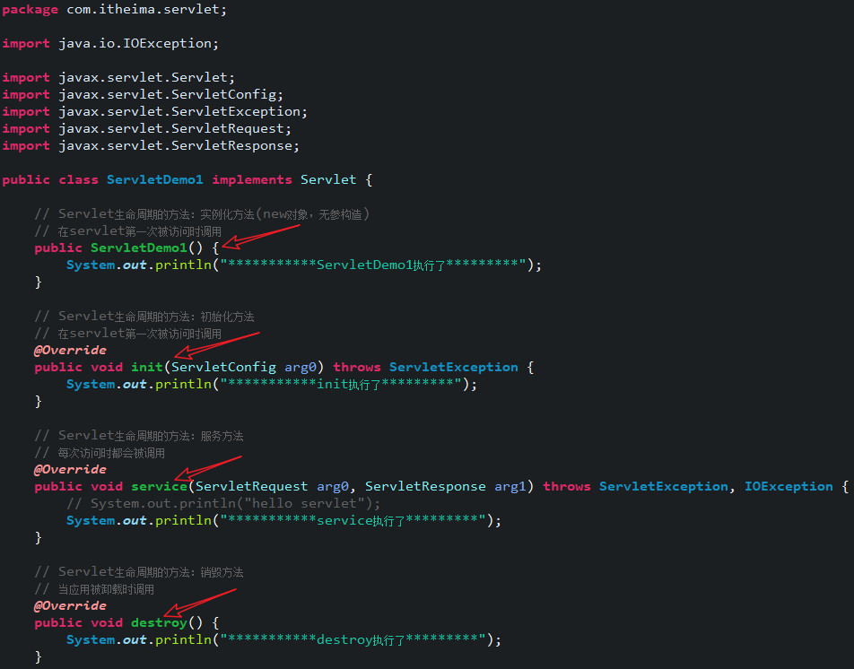Click the 'javax.servlet.ServletConfig' import text
This screenshot has width=854, height=669.
pos(167,94)
